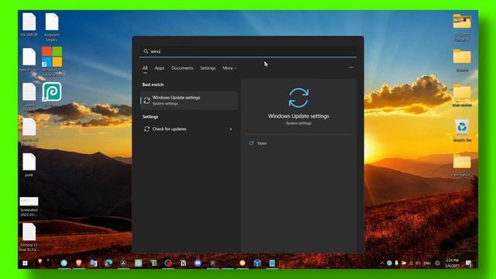Open the three-dot search options menu
Viewport: 496px width, 279px height.
pyautogui.click(x=351, y=67)
